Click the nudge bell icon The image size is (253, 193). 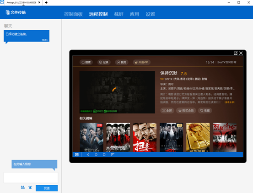click(30, 188)
